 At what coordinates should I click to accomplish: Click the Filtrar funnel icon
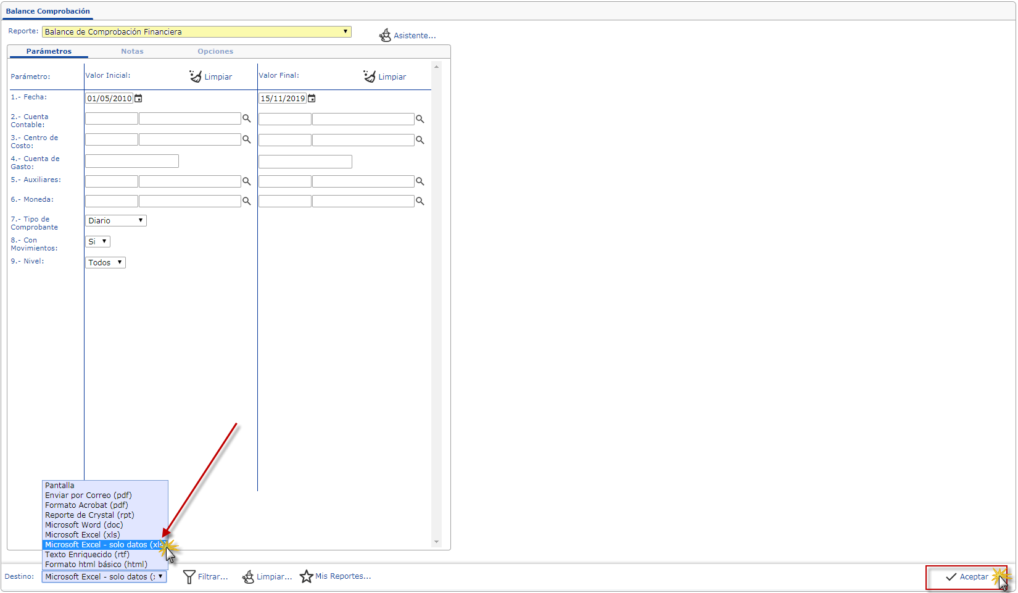coord(189,577)
